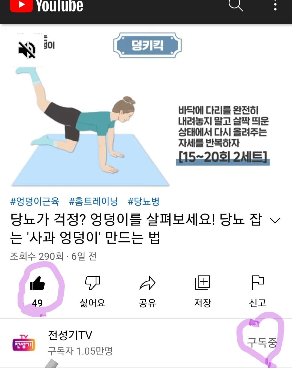Save the video to a playlist
The image size is (292, 368).
coord(203,283)
